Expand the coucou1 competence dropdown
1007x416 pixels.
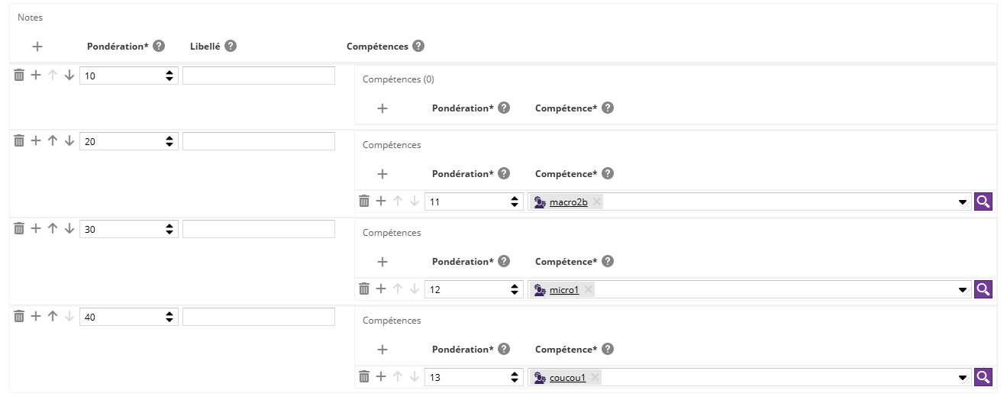coord(963,378)
